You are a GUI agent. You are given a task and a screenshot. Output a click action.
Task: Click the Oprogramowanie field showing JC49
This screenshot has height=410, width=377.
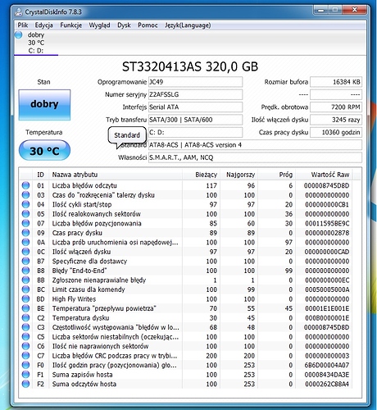(x=195, y=82)
